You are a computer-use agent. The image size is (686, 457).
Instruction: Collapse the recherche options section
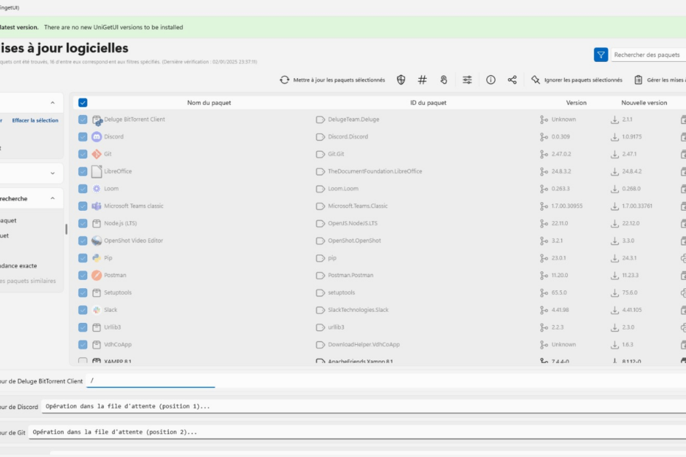click(x=52, y=198)
